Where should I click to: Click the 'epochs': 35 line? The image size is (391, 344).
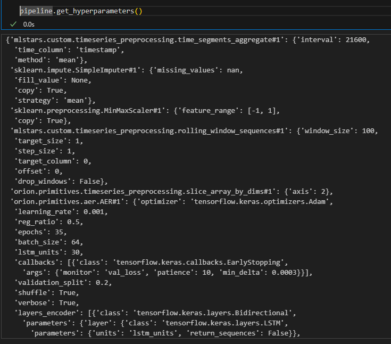(40, 232)
